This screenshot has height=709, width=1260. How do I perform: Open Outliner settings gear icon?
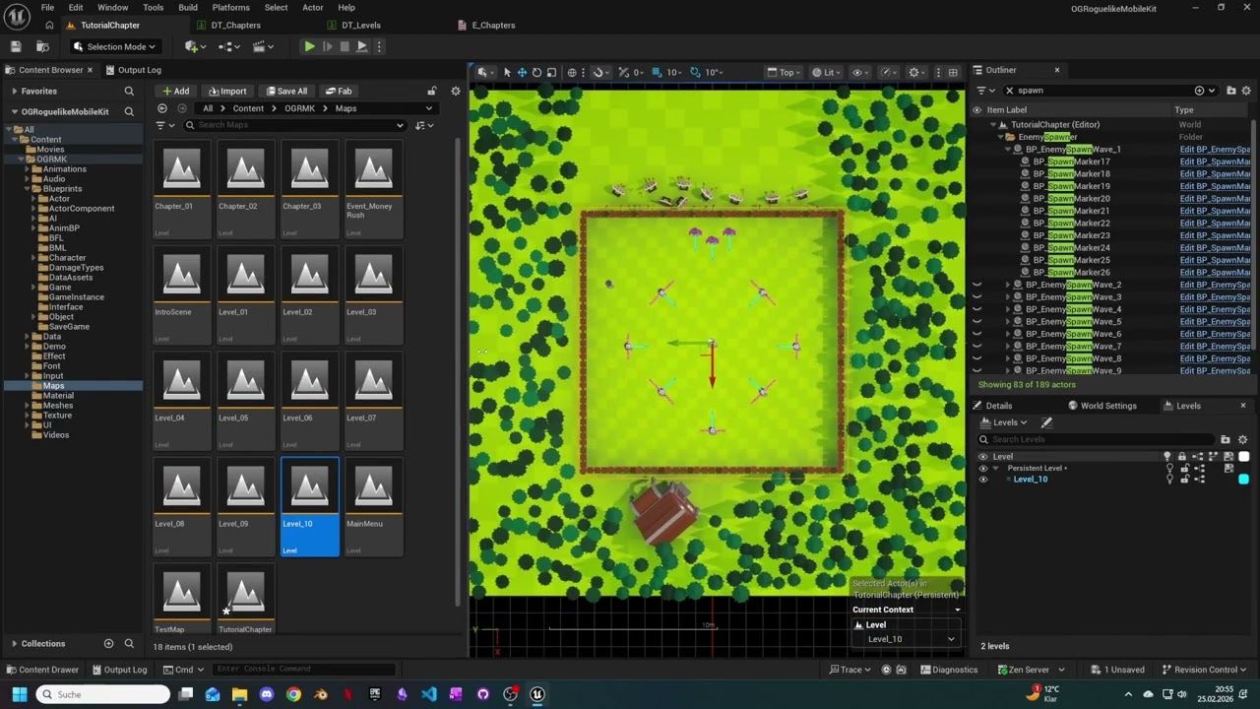click(1246, 91)
